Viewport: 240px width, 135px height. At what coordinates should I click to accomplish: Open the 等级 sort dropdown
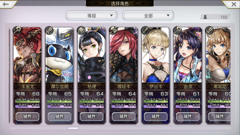pyautogui.click(x=91, y=15)
